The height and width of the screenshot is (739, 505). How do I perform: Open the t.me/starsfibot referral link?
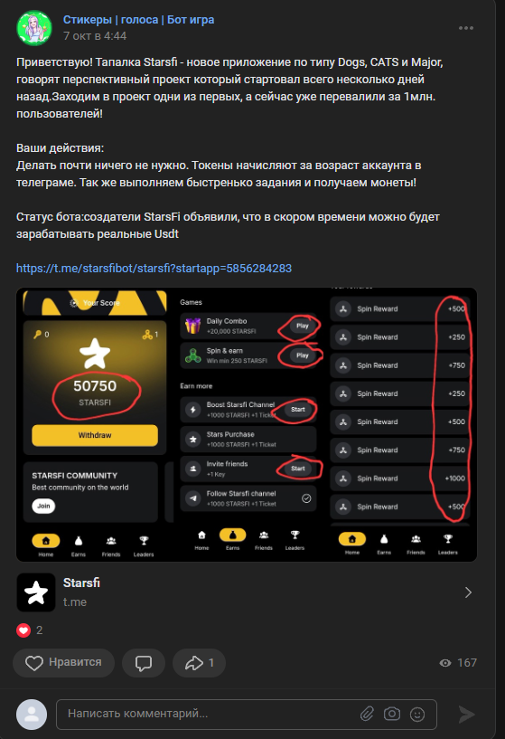(x=154, y=268)
